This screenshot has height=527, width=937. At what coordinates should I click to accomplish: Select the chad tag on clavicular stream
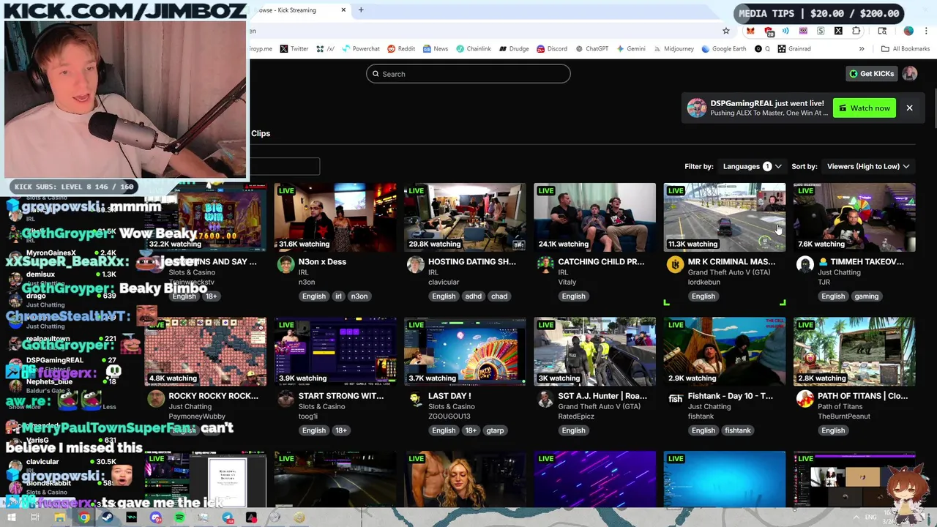tap(499, 296)
